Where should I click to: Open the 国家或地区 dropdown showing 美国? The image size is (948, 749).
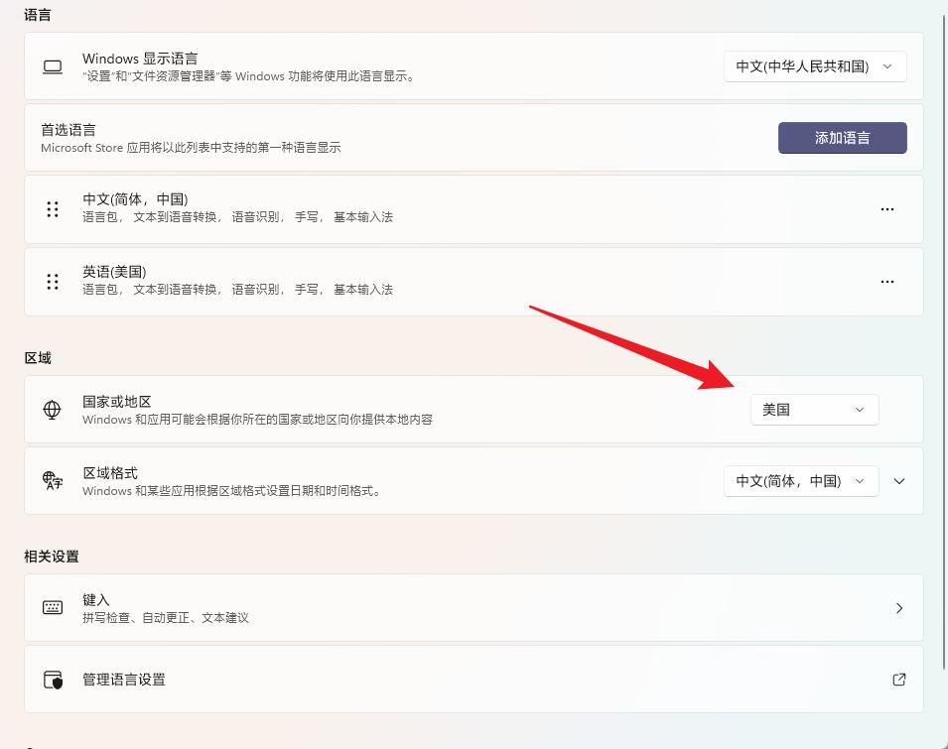point(814,410)
